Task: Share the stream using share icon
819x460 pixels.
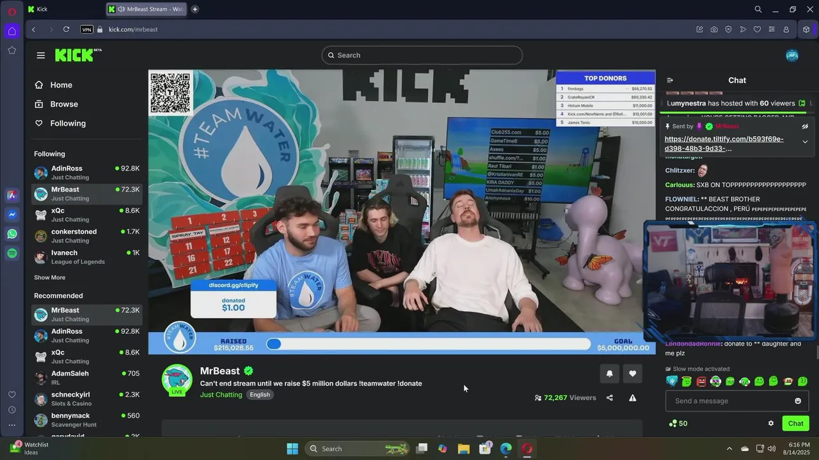Action: (609, 397)
